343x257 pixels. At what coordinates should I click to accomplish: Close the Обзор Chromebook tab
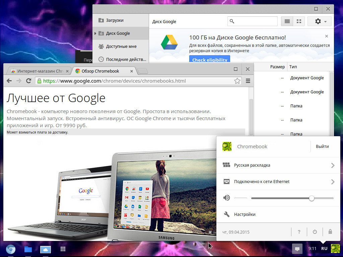pos(131,71)
